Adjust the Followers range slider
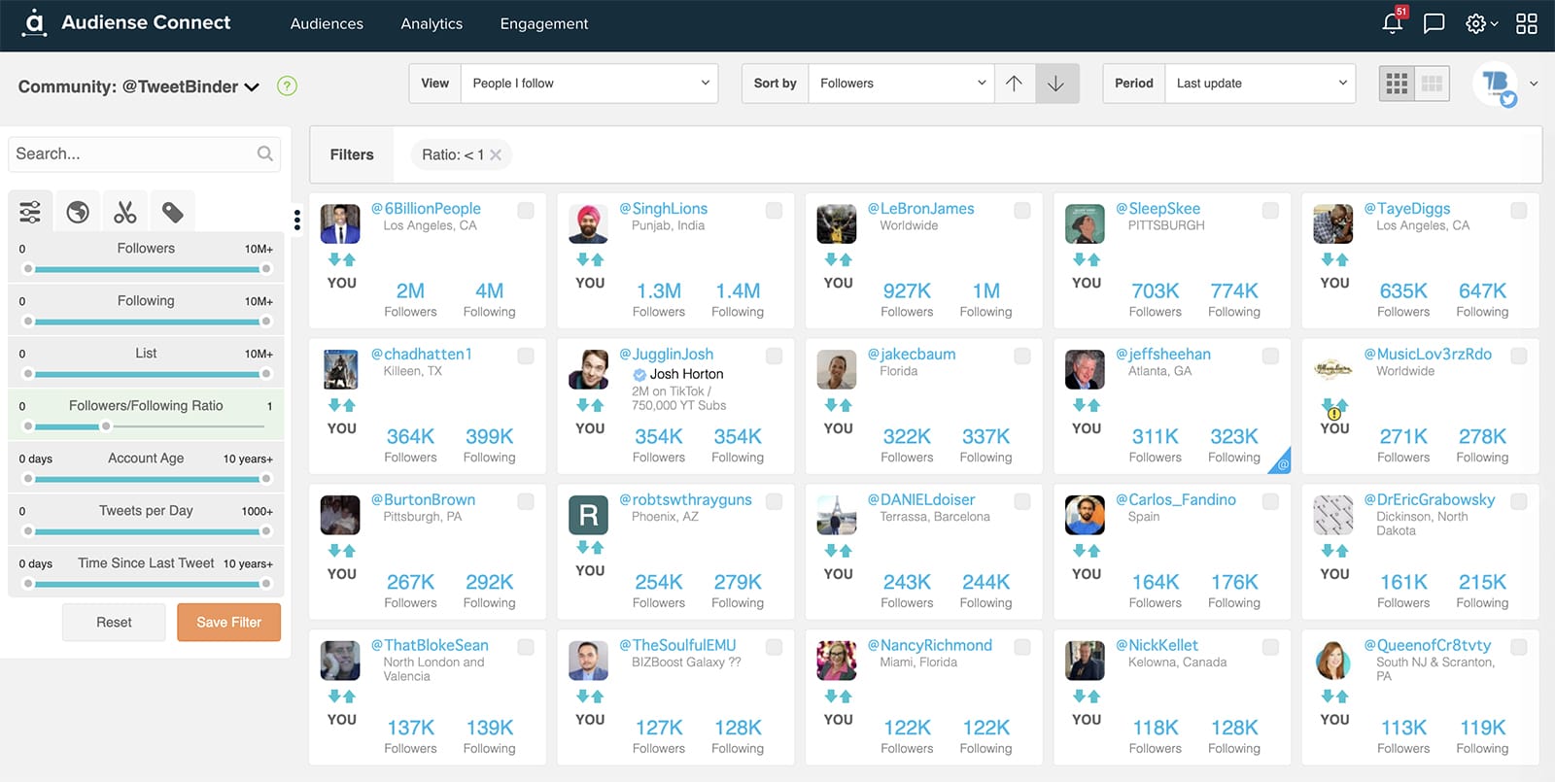The image size is (1555, 782). 147,269
